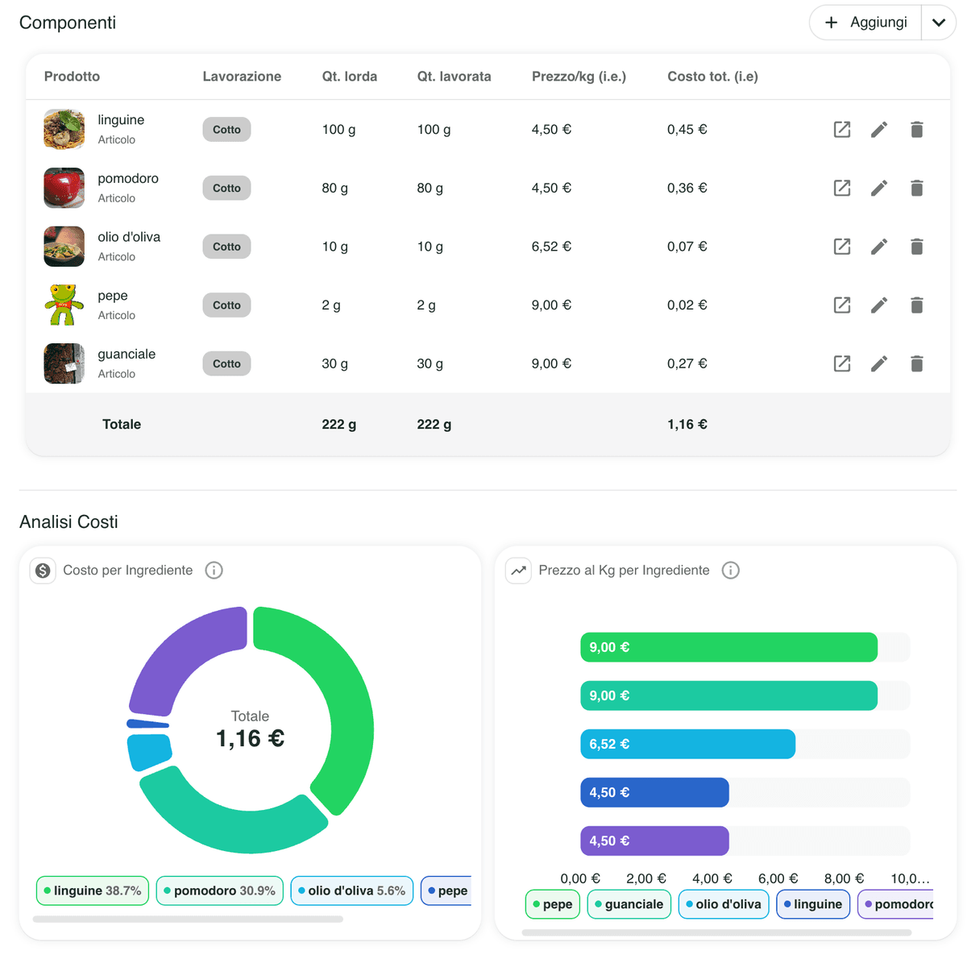
Task: Toggle linguine 38.7% legend in donut chart
Action: click(93, 890)
